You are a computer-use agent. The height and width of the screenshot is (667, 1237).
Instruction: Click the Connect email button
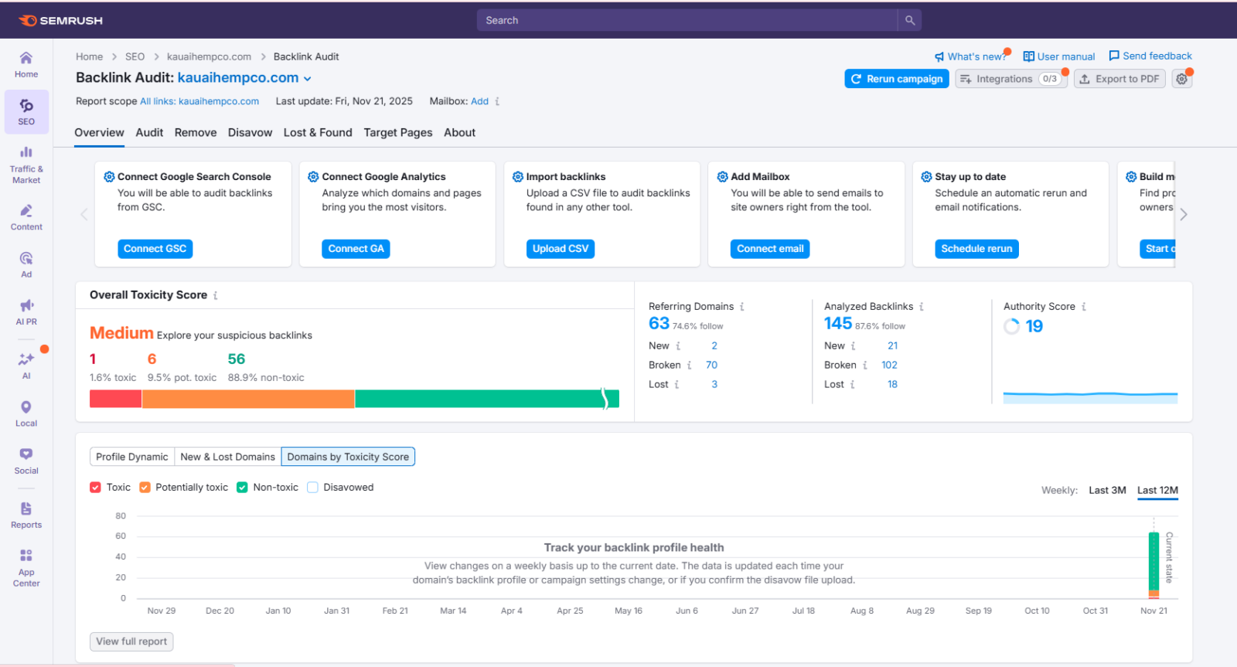(x=770, y=249)
